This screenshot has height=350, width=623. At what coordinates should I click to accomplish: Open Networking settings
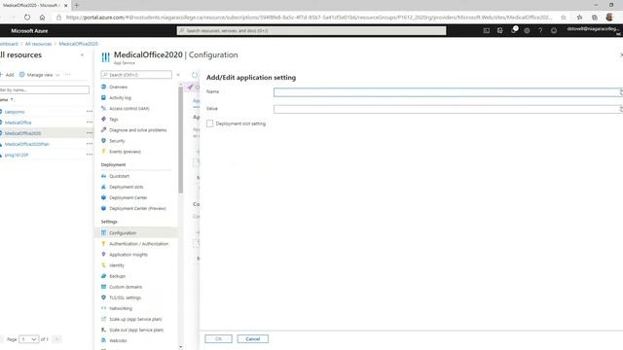(x=121, y=308)
